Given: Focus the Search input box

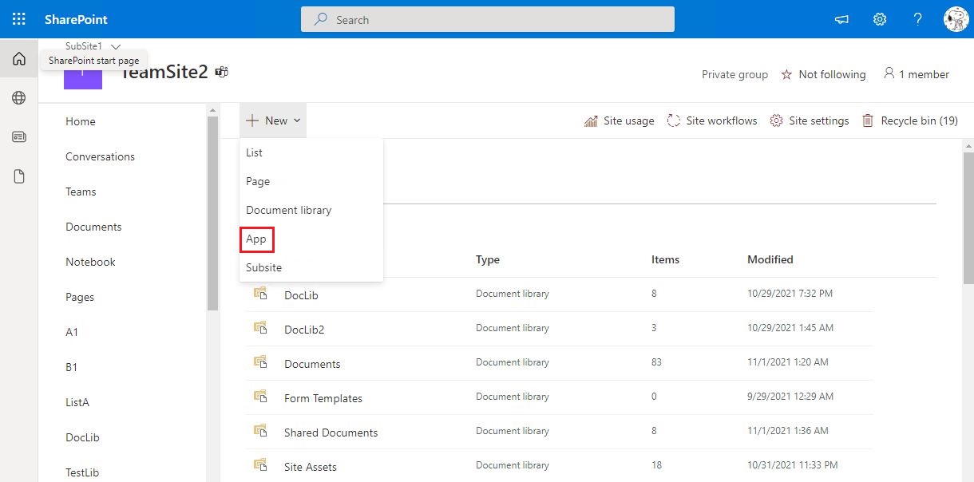Looking at the screenshot, I should point(488,19).
